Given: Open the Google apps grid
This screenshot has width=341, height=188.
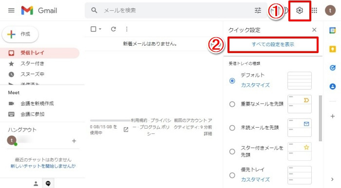Looking at the screenshot, I should (x=314, y=10).
